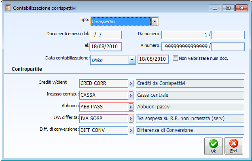Click Cassa centrale description box
The image size is (252, 161).
pyautogui.click(x=190, y=95)
